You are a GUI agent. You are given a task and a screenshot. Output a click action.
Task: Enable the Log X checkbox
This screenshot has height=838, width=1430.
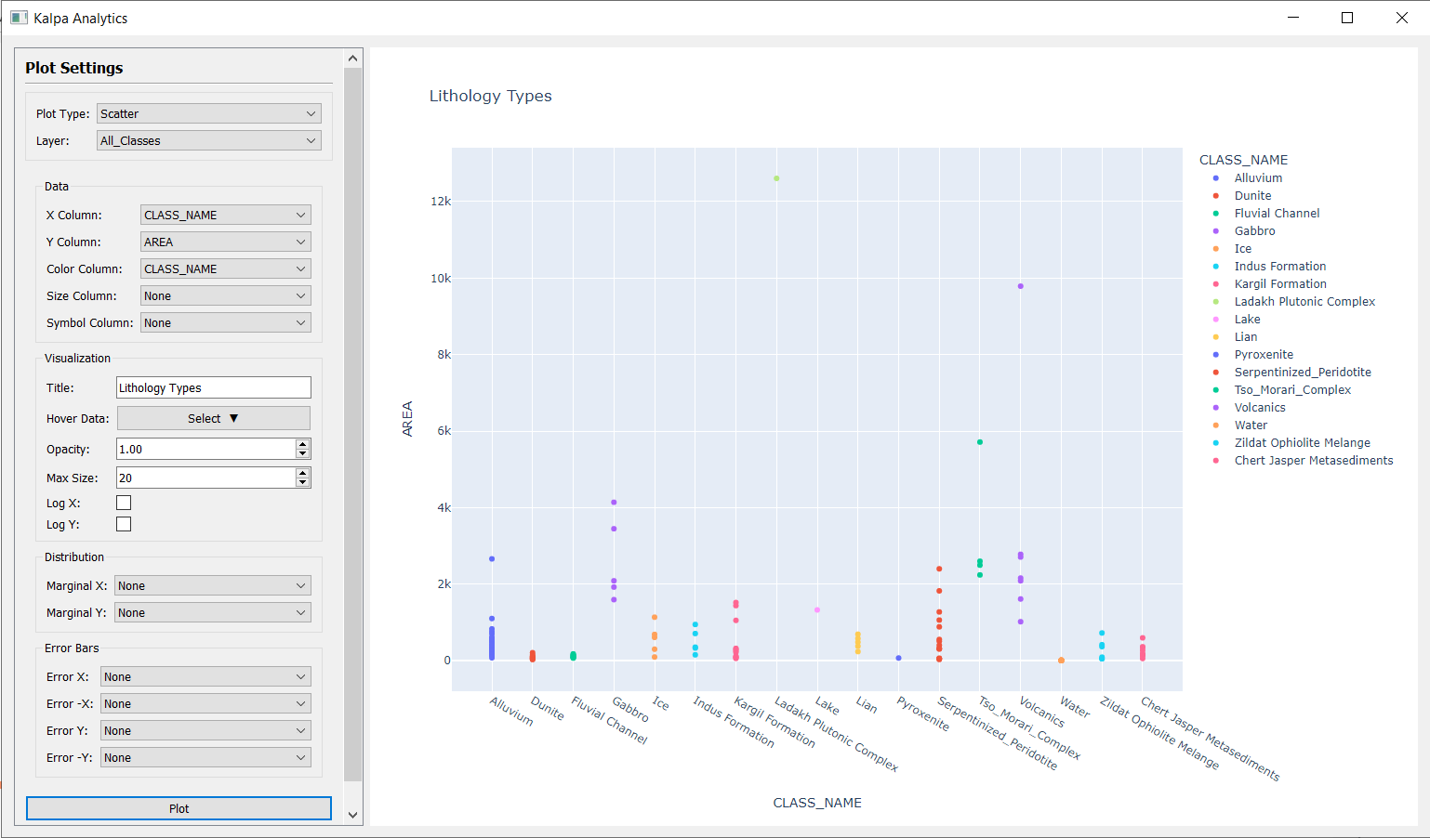tap(124, 503)
